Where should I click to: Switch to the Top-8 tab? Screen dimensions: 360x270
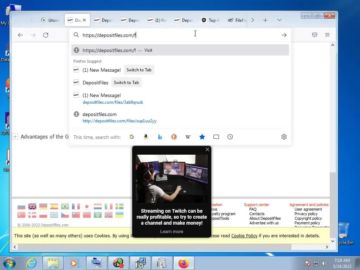211,20
